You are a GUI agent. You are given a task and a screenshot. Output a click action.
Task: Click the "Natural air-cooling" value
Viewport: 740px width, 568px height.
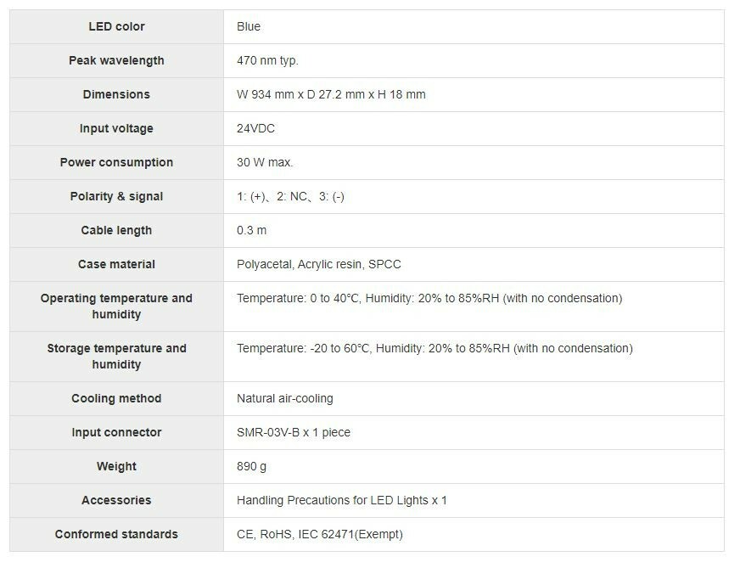click(285, 398)
